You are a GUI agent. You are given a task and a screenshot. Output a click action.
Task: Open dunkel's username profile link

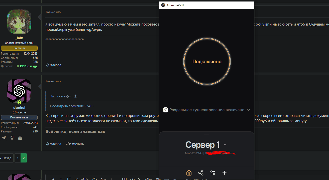tap(19, 108)
